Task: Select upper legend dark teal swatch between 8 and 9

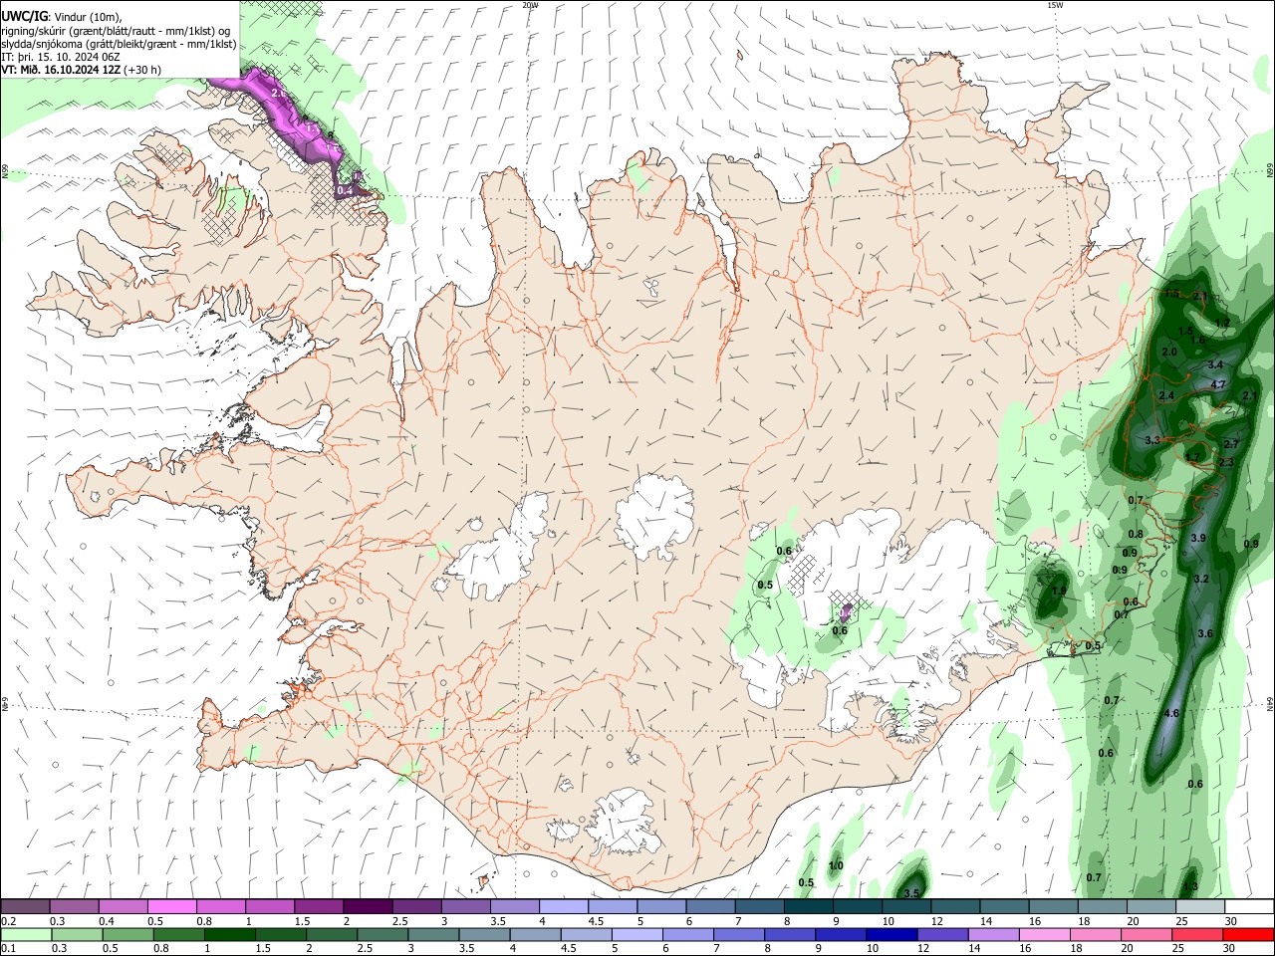Action: [x=808, y=907]
